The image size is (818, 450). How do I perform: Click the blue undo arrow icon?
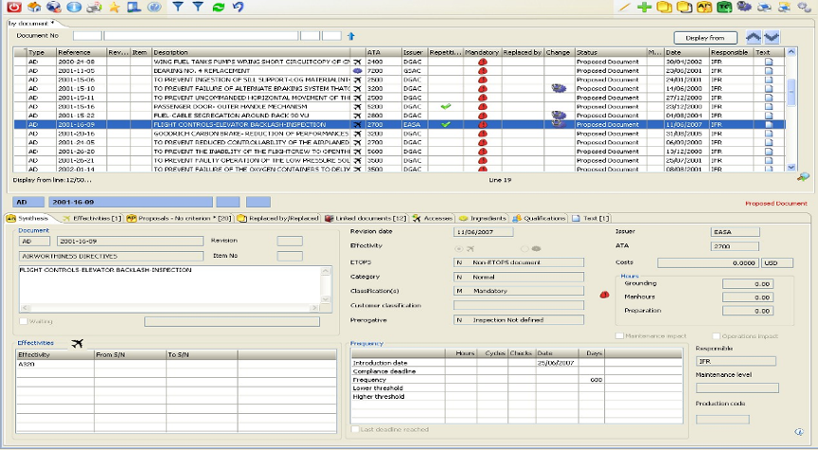pyautogui.click(x=238, y=7)
